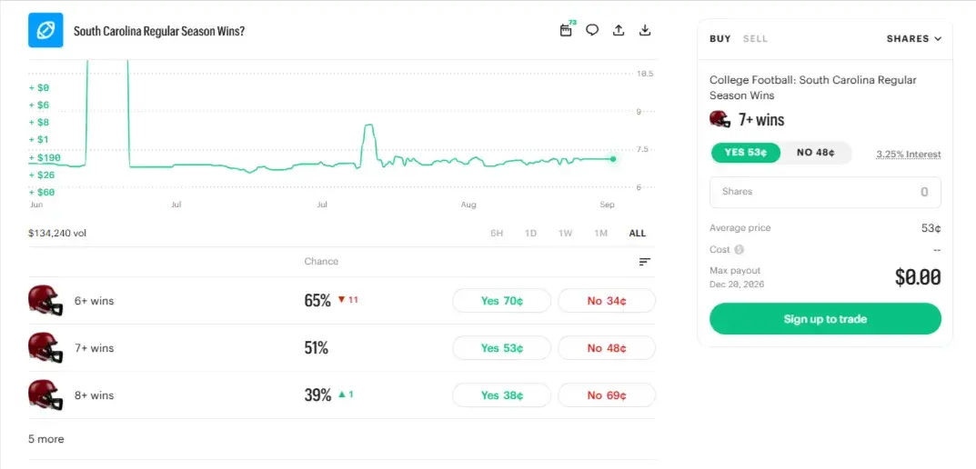Switch to the BUY tab

(720, 38)
